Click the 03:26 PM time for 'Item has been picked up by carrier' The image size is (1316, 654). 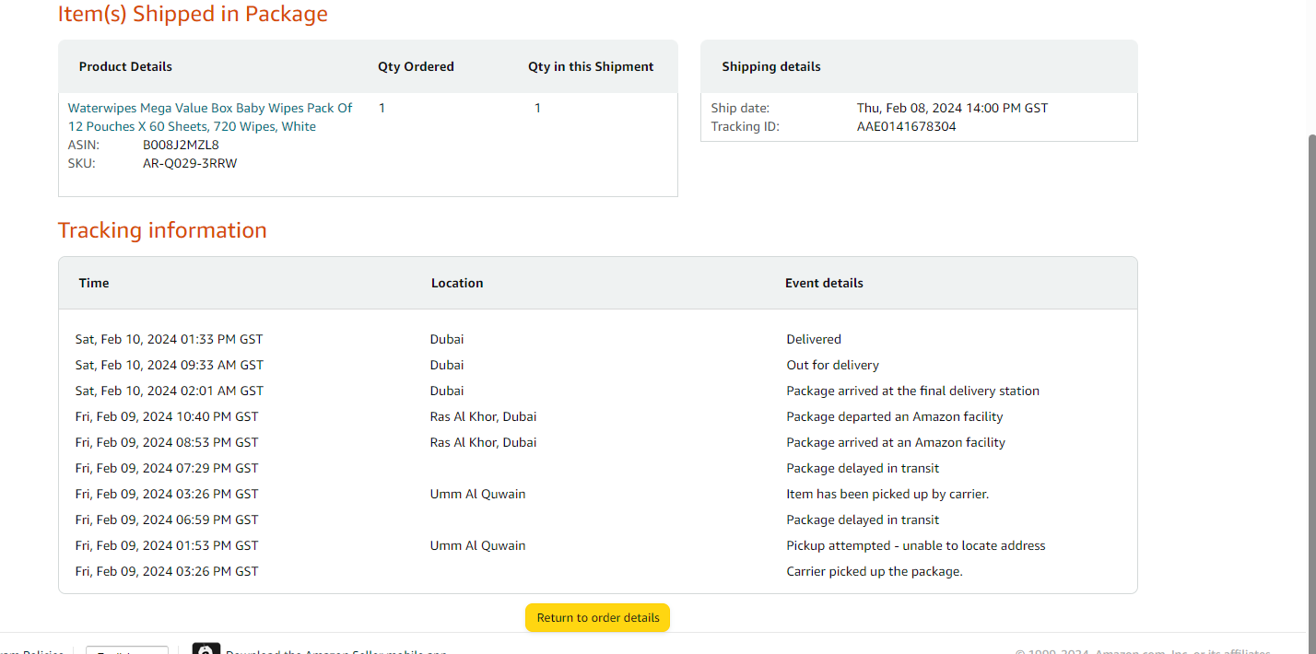pyautogui.click(x=167, y=494)
